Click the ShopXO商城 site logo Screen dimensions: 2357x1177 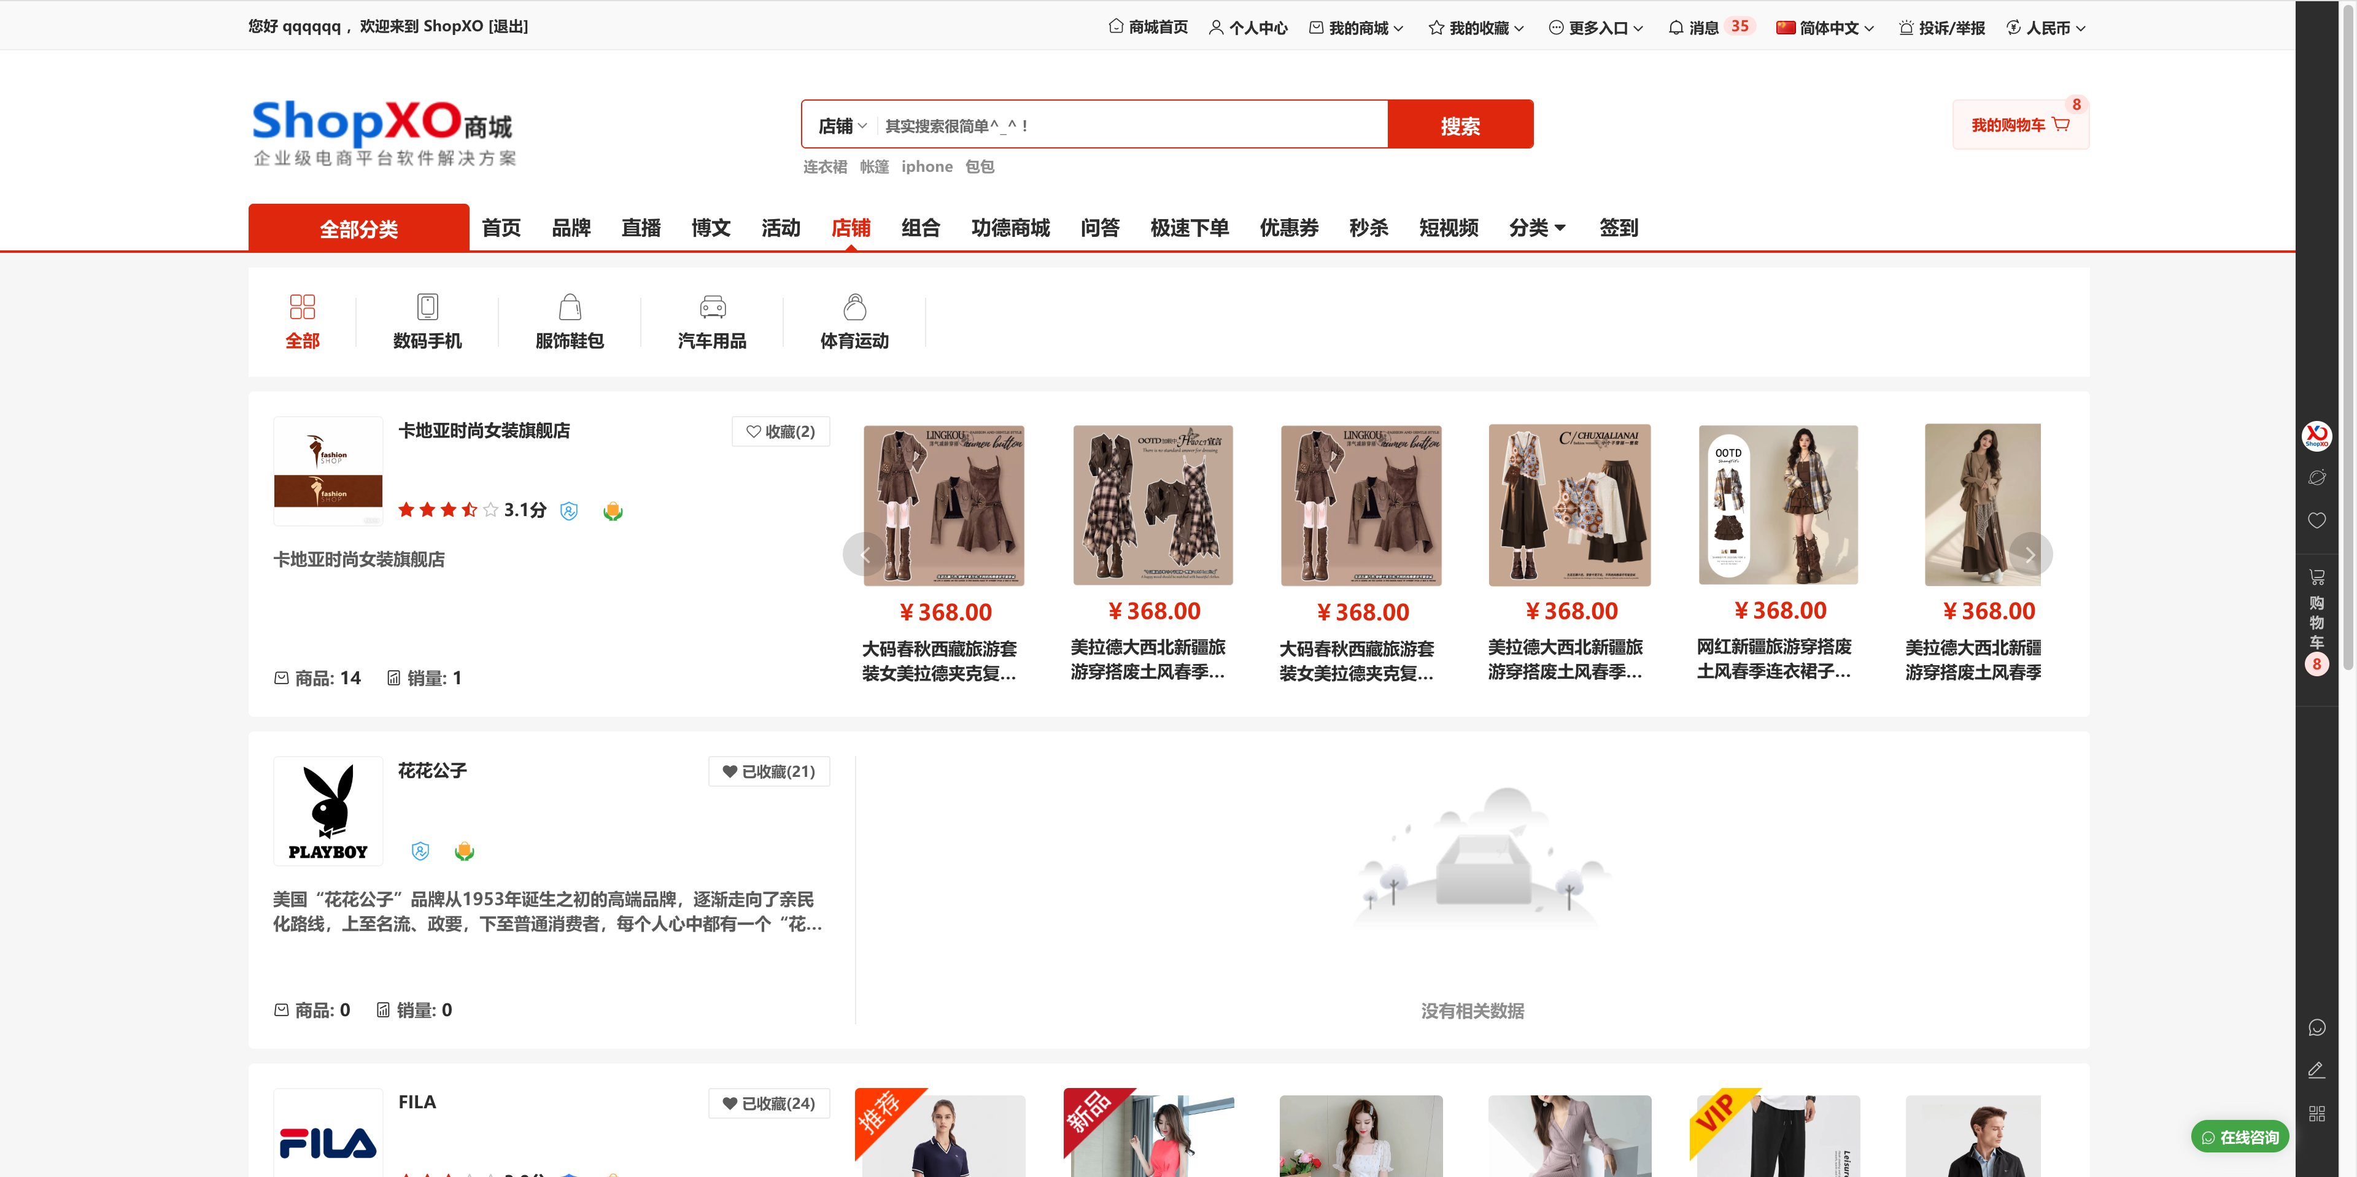pos(384,133)
